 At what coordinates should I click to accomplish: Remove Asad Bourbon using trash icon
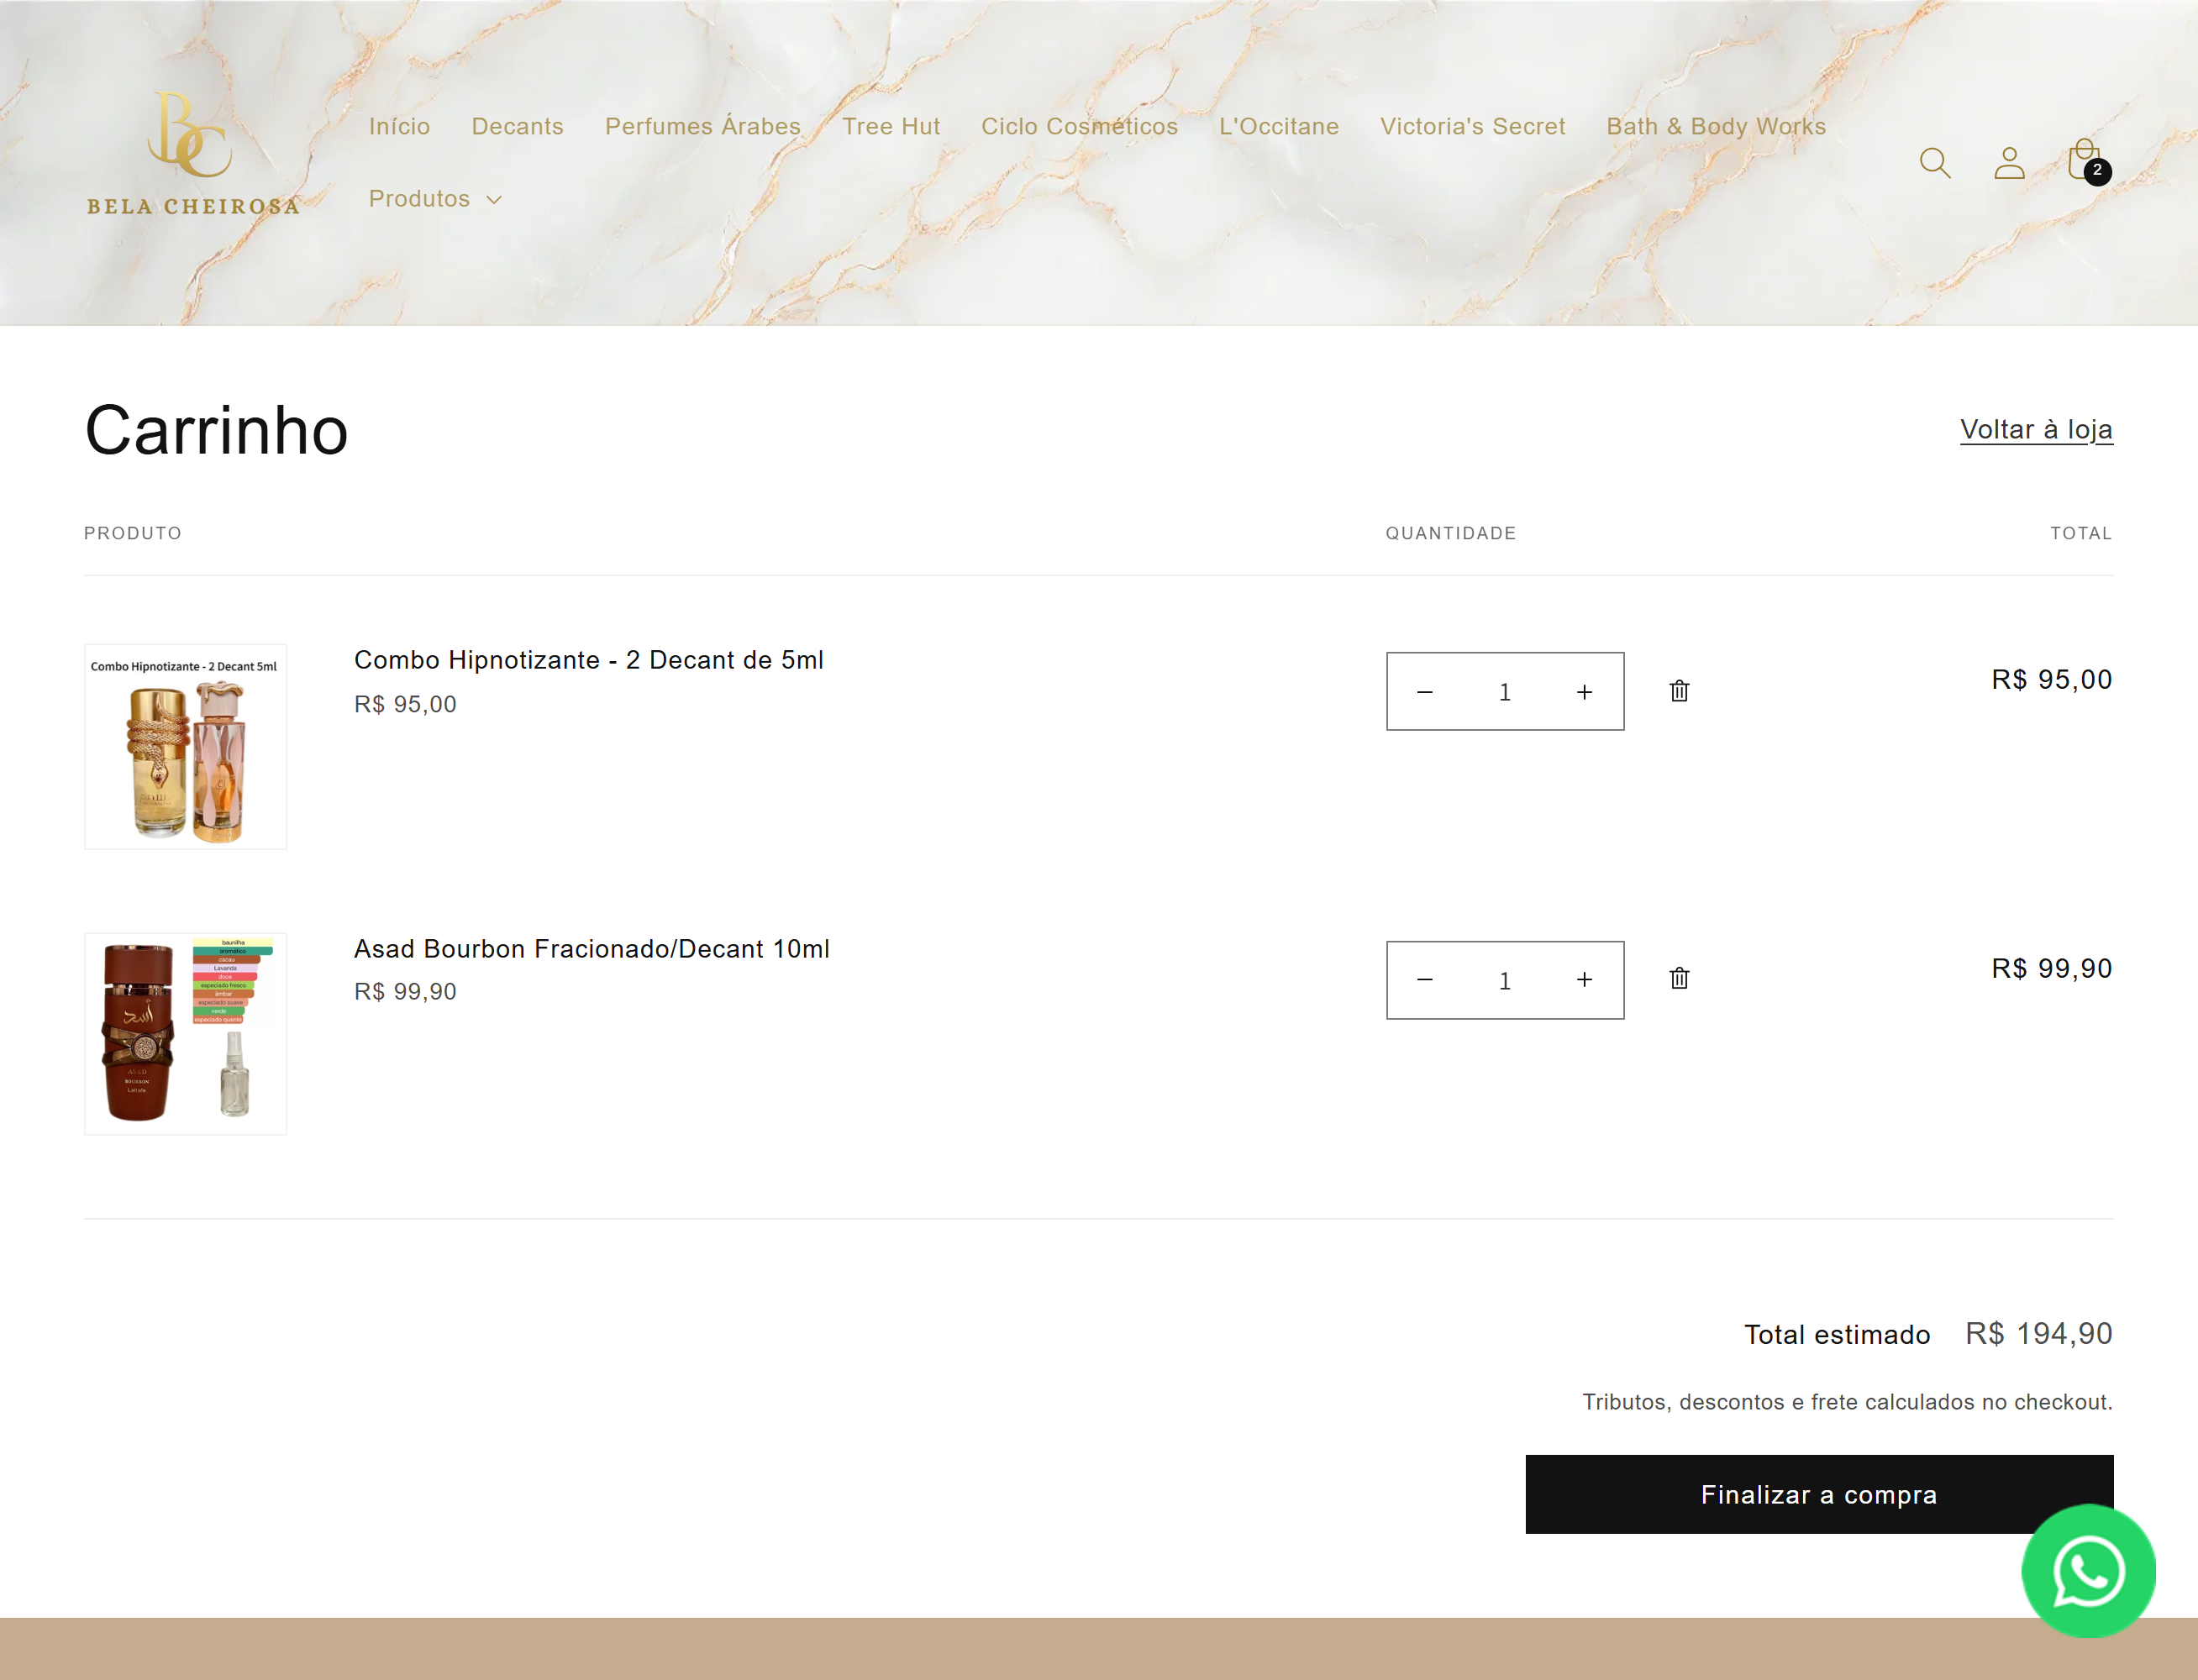coord(1679,978)
